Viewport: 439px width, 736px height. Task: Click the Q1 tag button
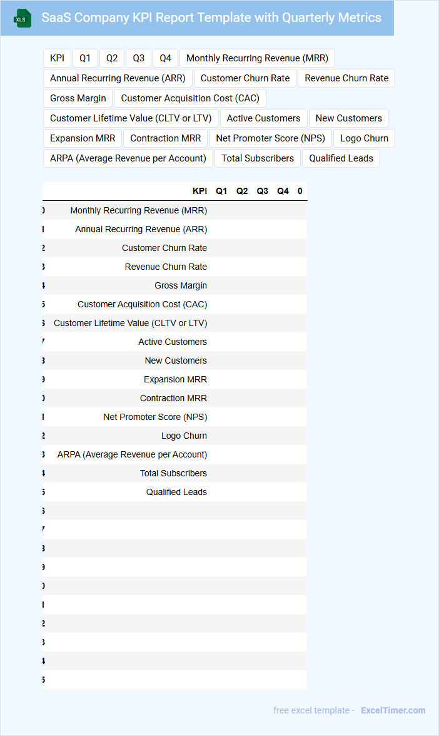[x=85, y=58]
